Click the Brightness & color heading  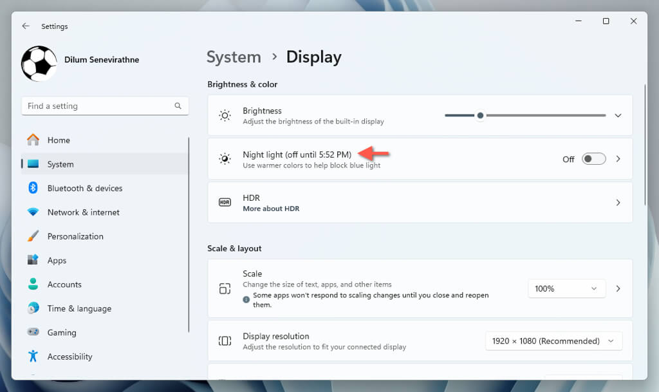click(x=242, y=84)
